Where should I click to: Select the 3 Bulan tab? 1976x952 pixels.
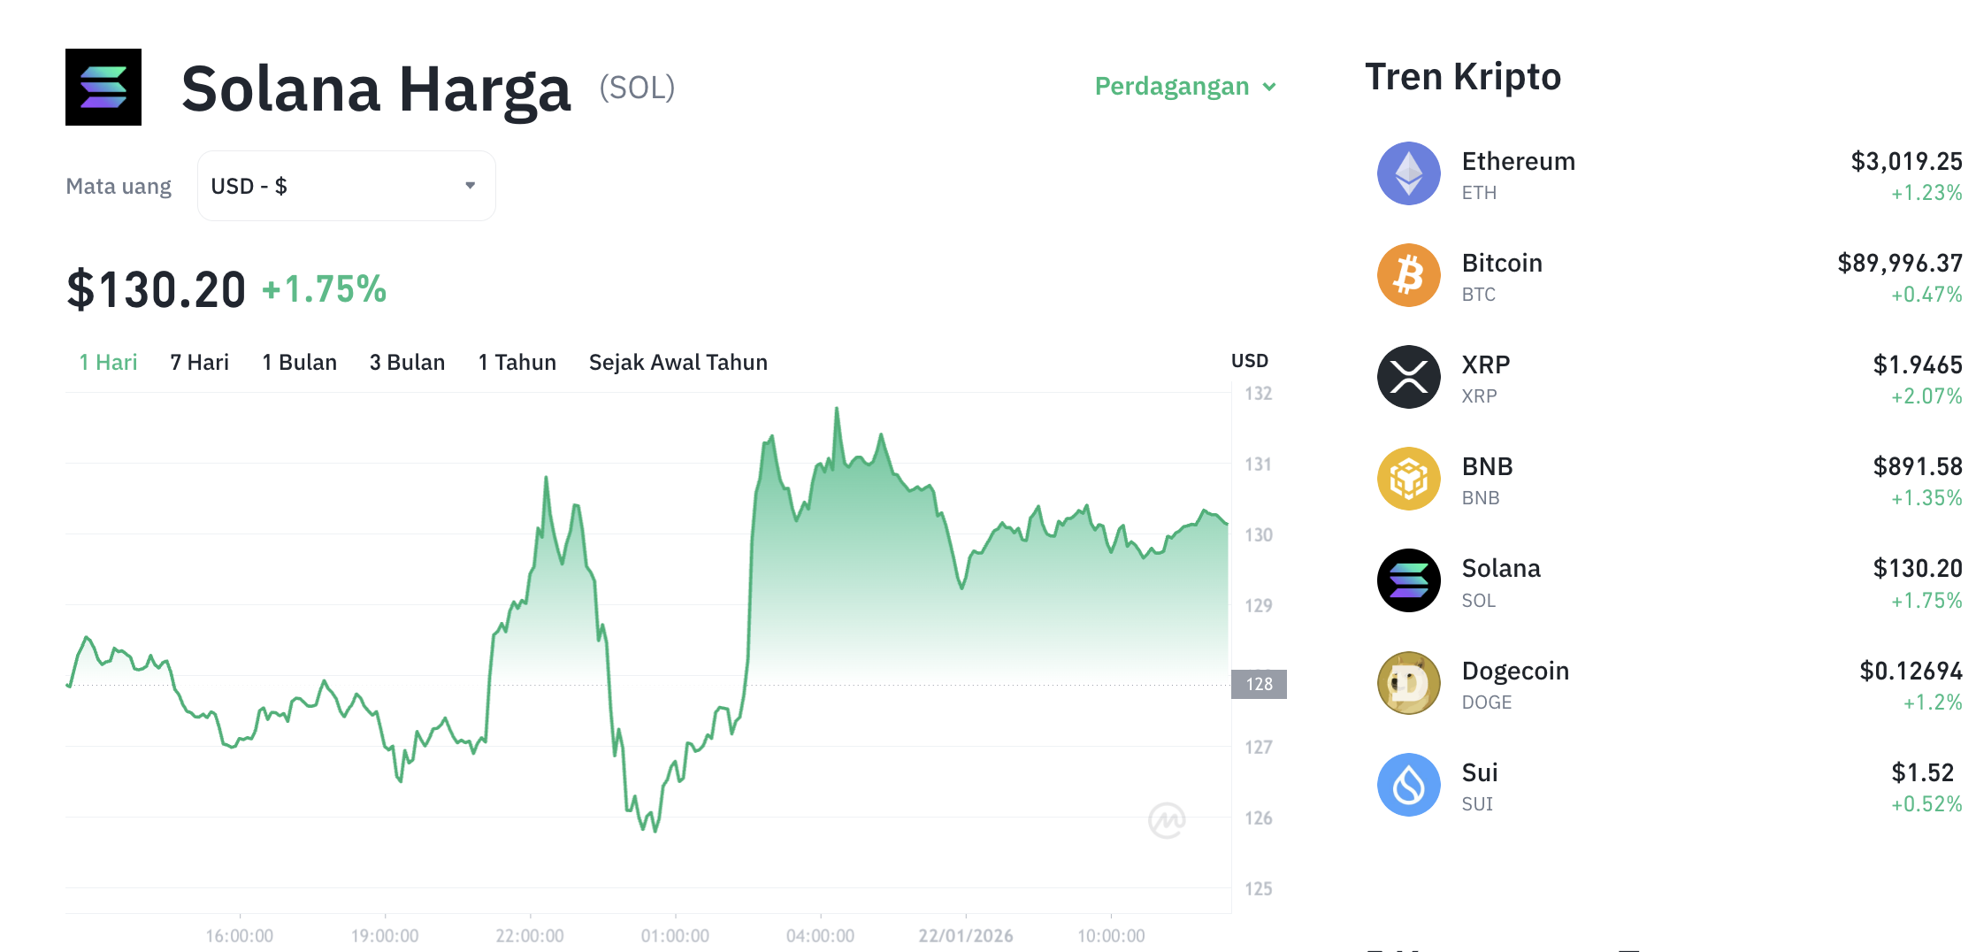pos(407,362)
